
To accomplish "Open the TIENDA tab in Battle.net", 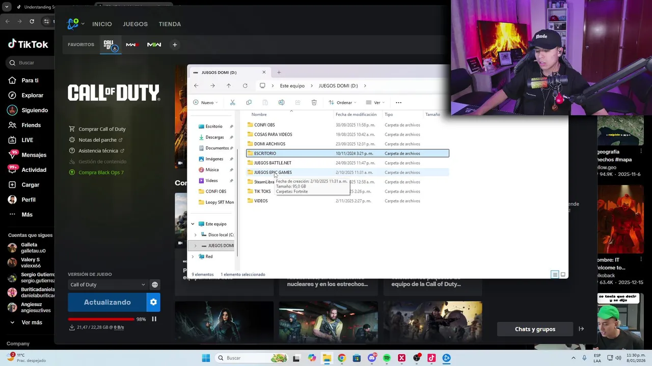I will [x=170, y=24].
